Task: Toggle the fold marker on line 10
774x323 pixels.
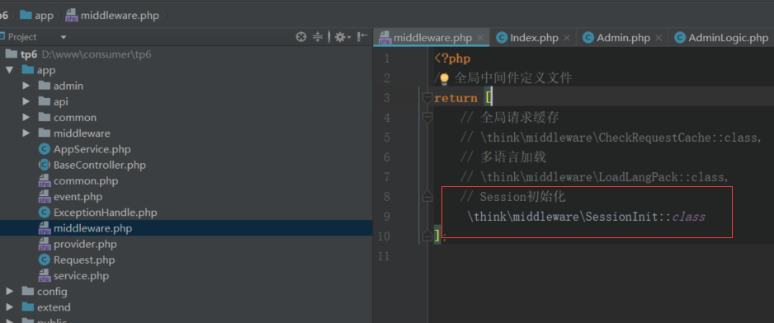Action: pyautogui.click(x=427, y=236)
